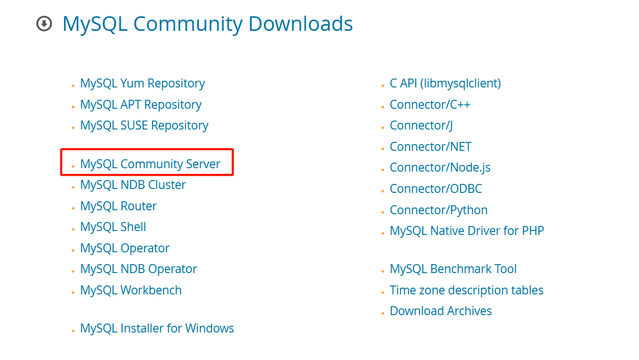Go to MySQL Workbench downloads
The image size is (639, 360).
pos(131,290)
